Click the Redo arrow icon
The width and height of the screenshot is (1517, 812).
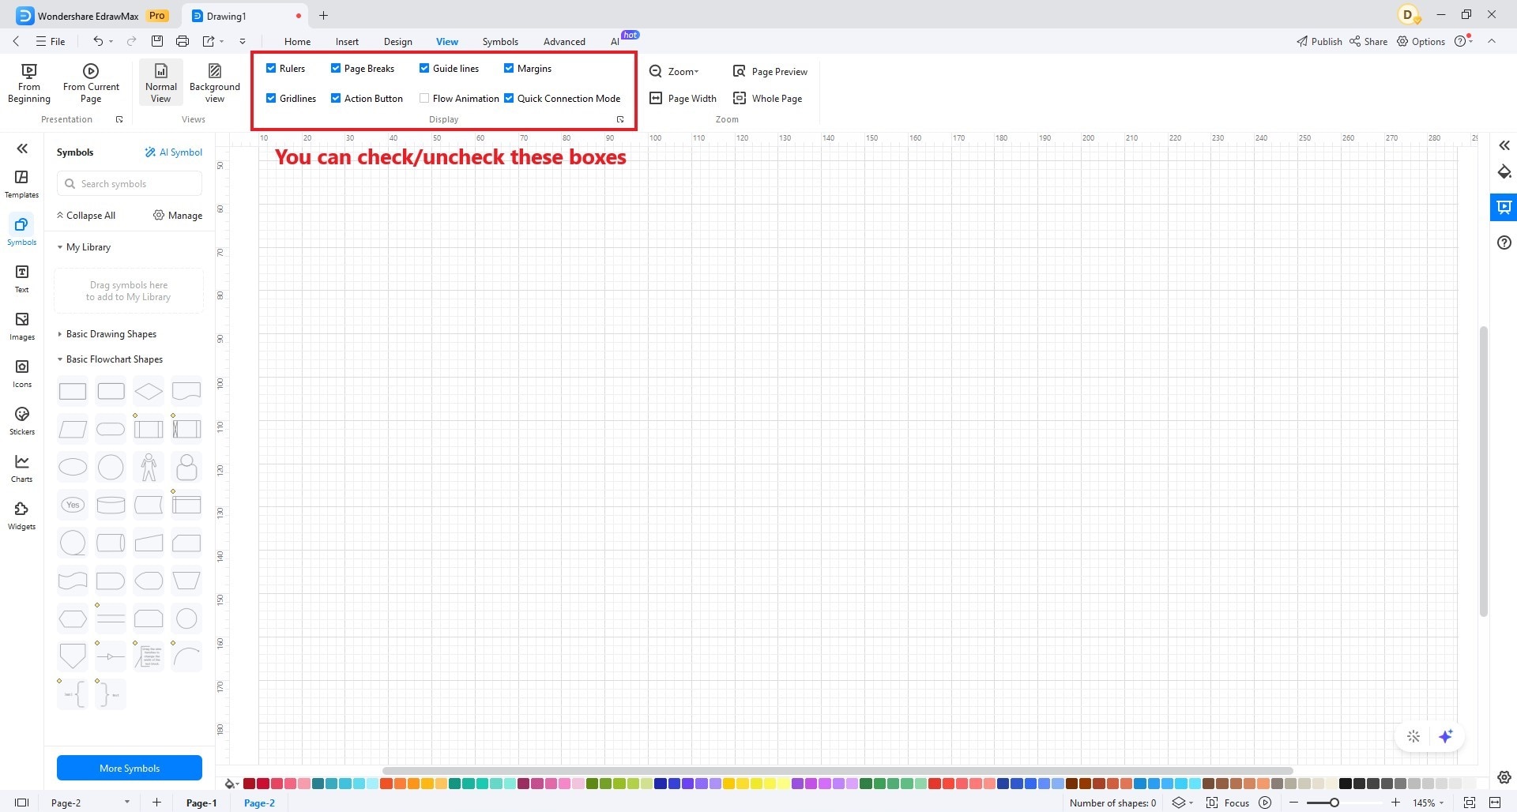point(131,41)
